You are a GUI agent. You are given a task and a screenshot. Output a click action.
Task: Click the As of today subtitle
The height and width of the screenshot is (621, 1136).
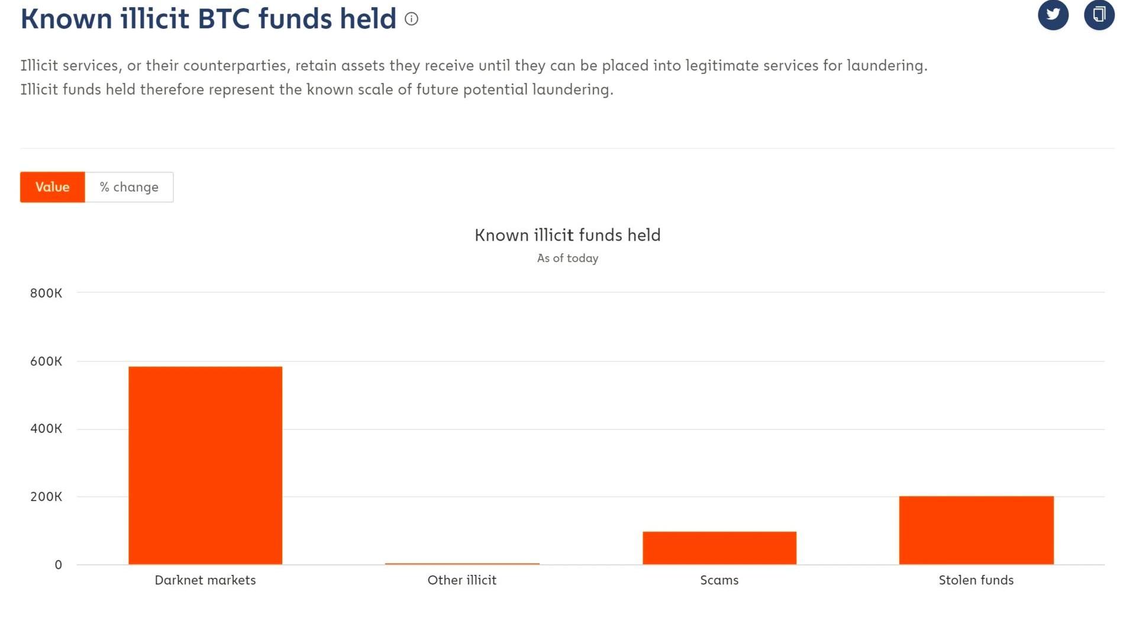(x=567, y=258)
